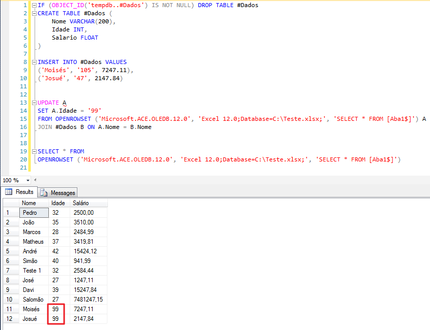Select row header number 1
Image resolution: width=430 pixels, height=330 pixels.
[11, 213]
